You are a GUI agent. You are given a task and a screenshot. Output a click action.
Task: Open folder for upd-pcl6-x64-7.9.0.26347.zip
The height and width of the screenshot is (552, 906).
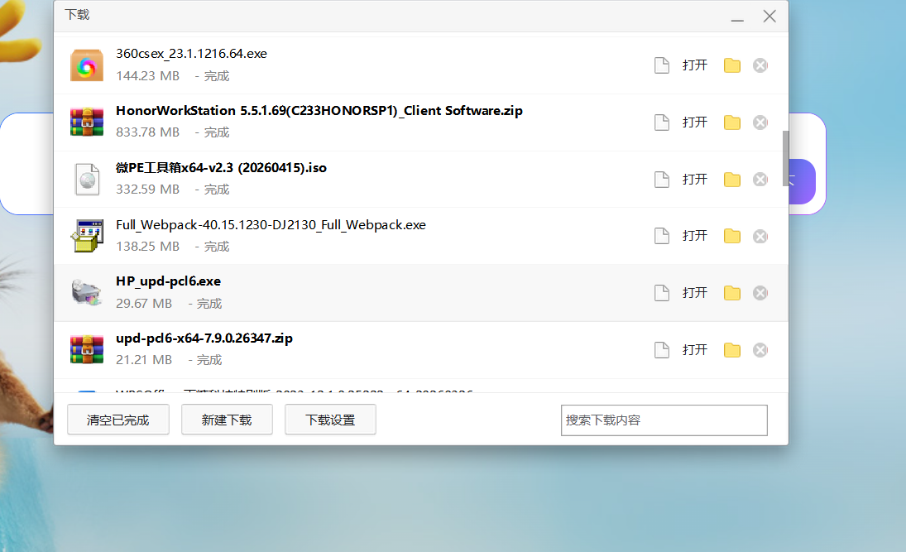(732, 350)
